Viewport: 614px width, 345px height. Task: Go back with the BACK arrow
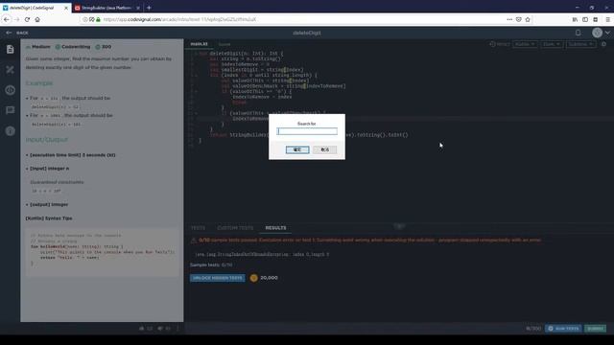[x=17, y=33]
